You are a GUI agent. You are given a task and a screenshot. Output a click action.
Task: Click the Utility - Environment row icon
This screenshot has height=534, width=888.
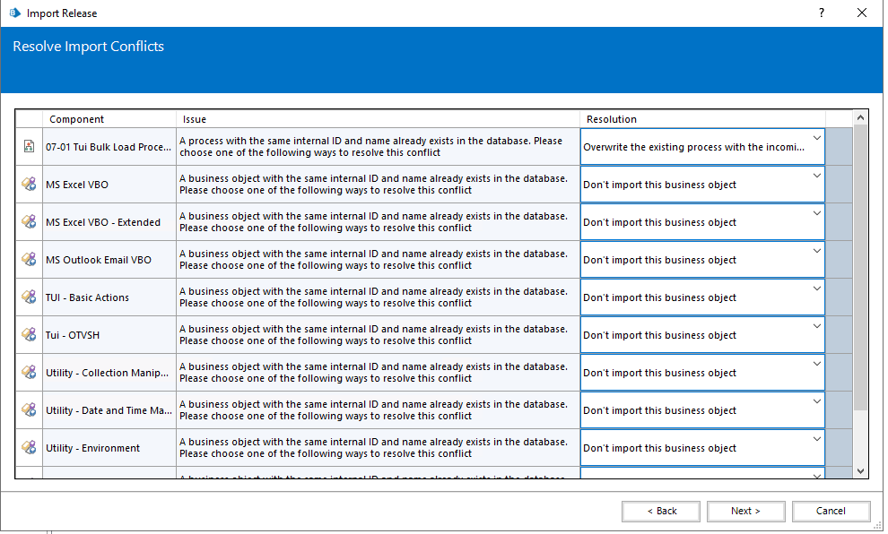(29, 448)
